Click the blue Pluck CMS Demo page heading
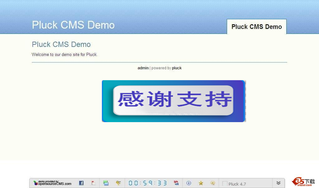 tap(61, 44)
